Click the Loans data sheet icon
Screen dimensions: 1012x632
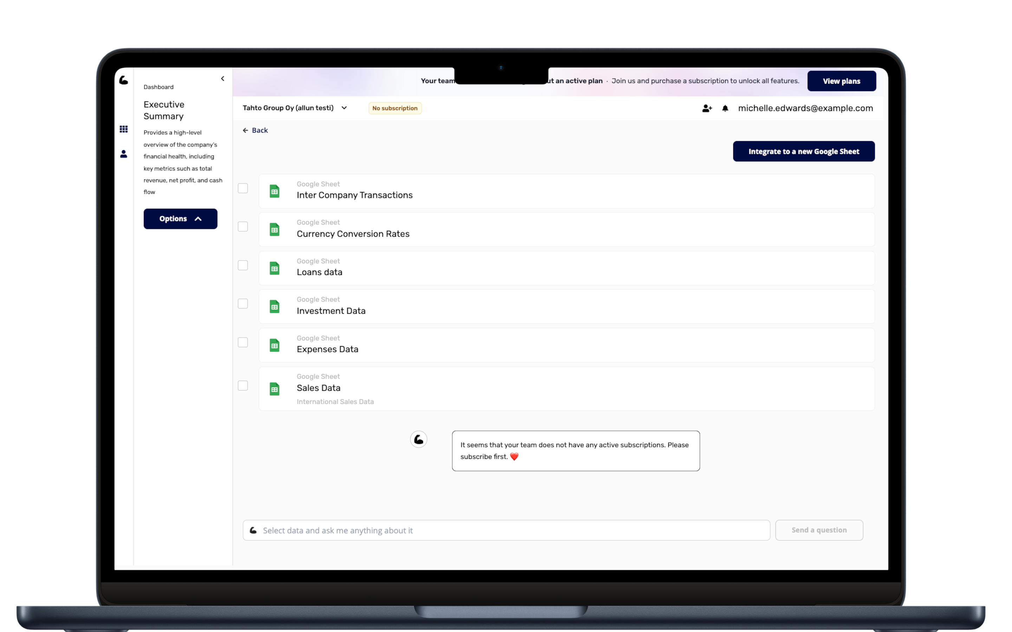(274, 268)
